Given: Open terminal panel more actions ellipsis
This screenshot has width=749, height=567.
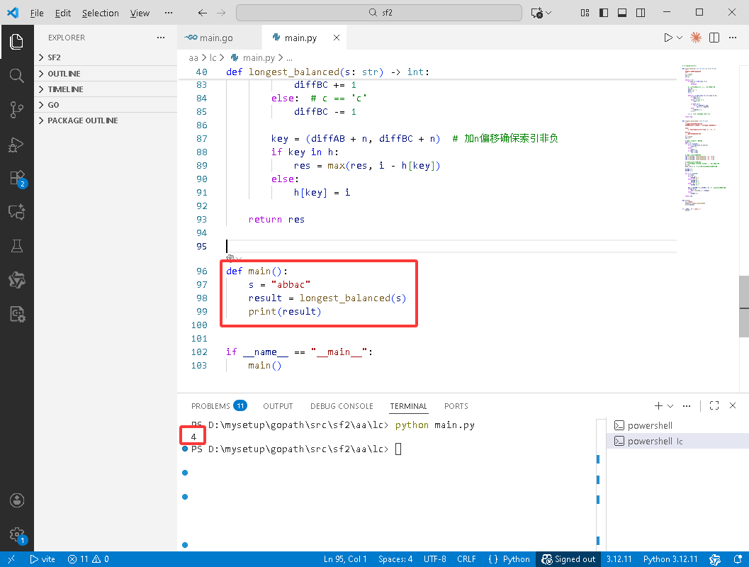Looking at the screenshot, I should [x=687, y=405].
